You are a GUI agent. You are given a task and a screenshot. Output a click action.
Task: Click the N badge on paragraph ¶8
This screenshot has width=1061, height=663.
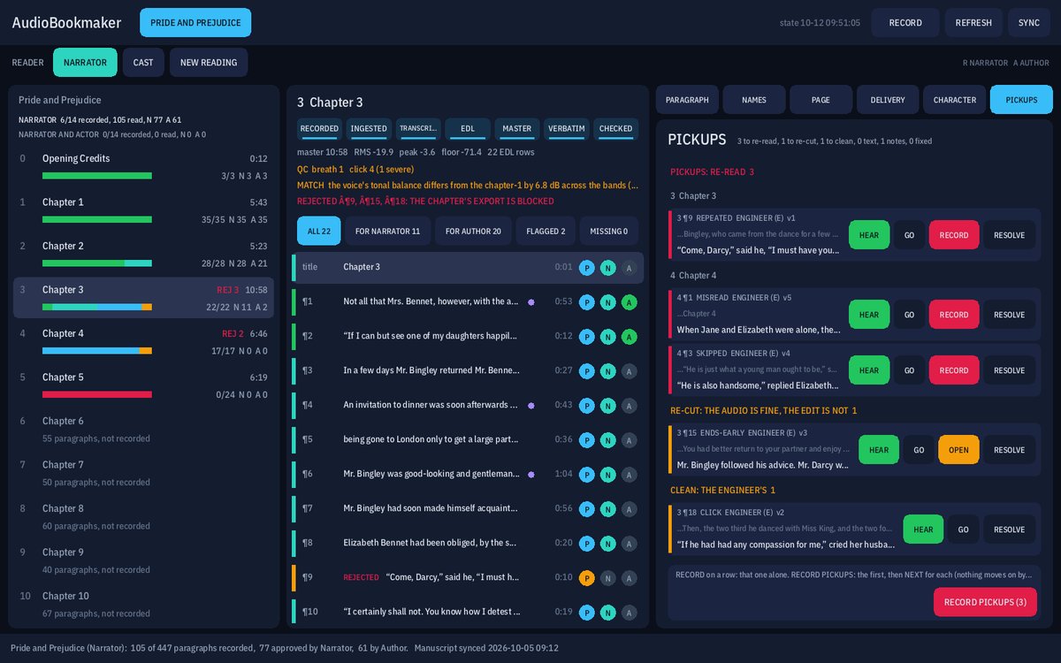(x=608, y=543)
